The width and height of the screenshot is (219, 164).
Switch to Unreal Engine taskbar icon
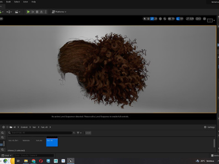click(x=71, y=161)
